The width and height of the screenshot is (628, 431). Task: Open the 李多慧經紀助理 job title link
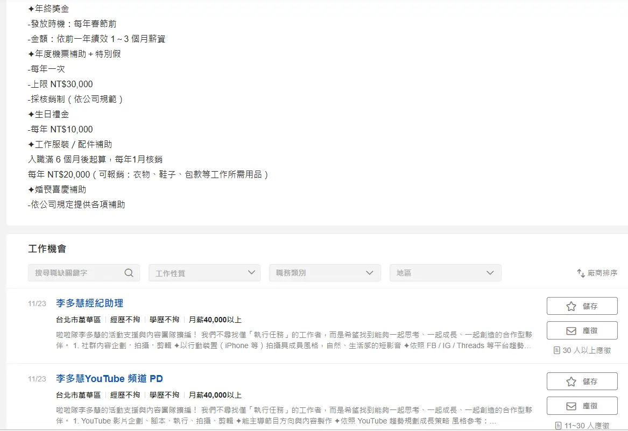coord(89,303)
